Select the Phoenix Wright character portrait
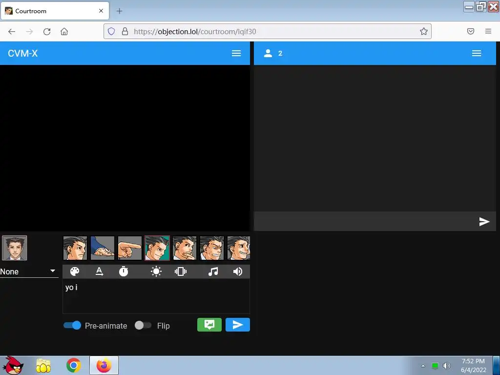Viewport: 500px width, 375px height. tap(14, 248)
